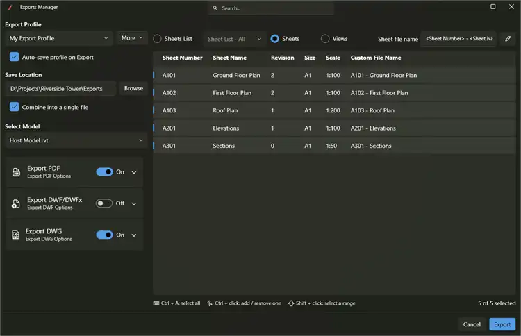The image size is (521, 336).
Task: Sort by Sheet Number column header
Action: tap(183, 58)
